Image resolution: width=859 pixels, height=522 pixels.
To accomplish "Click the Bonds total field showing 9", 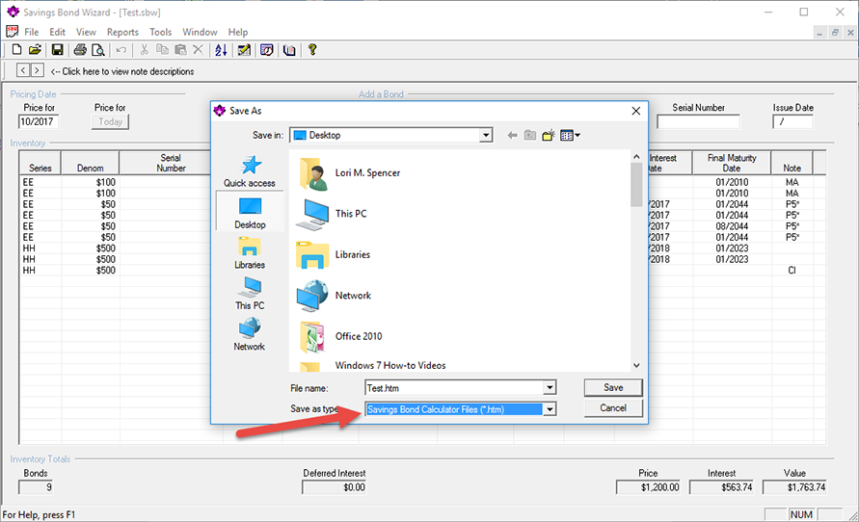I will 37,487.
